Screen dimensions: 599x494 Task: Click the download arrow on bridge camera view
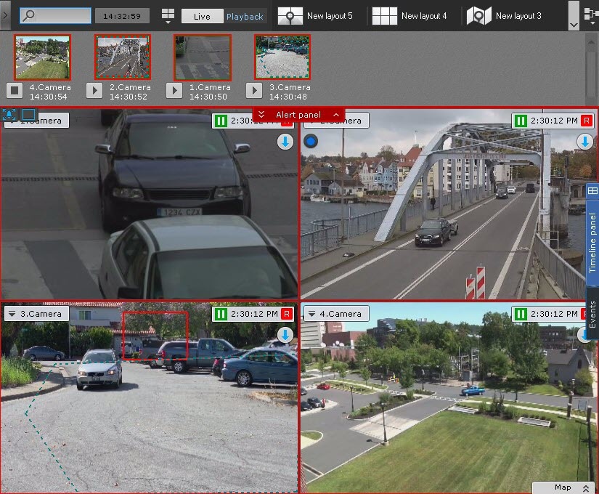click(584, 142)
